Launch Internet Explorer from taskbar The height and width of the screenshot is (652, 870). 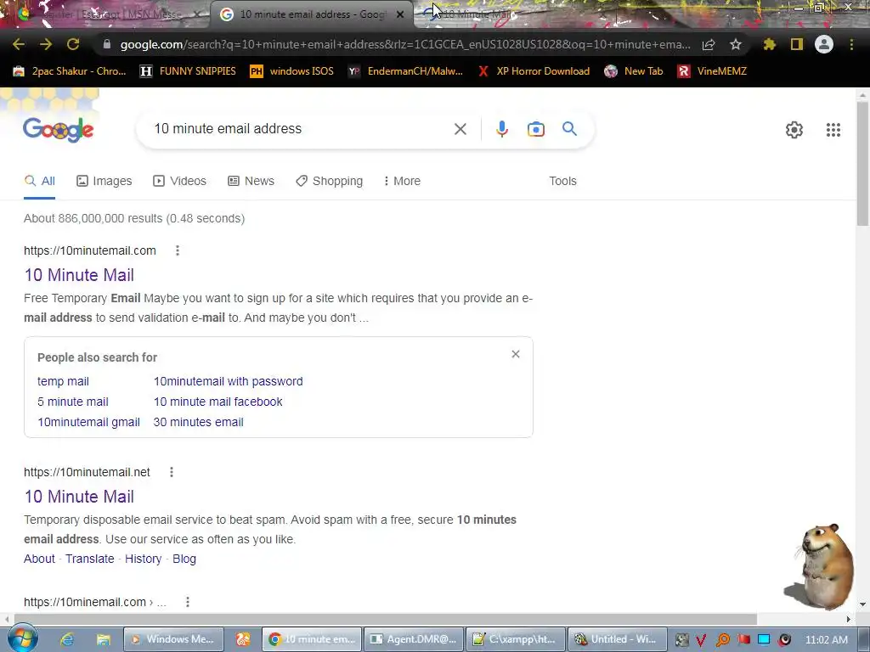coord(67,639)
